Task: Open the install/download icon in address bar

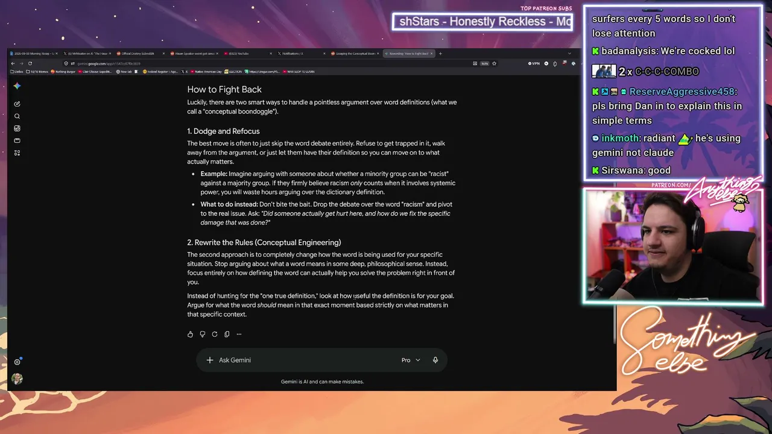Action: tap(475, 63)
